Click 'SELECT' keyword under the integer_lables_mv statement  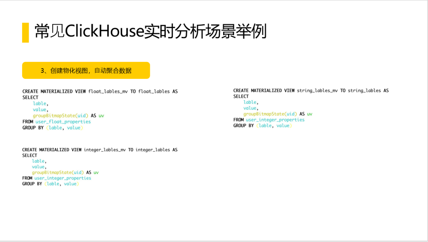coord(30,156)
